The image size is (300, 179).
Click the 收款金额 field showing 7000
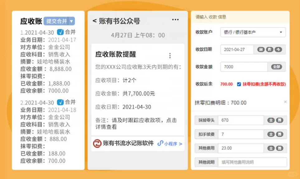244,67
